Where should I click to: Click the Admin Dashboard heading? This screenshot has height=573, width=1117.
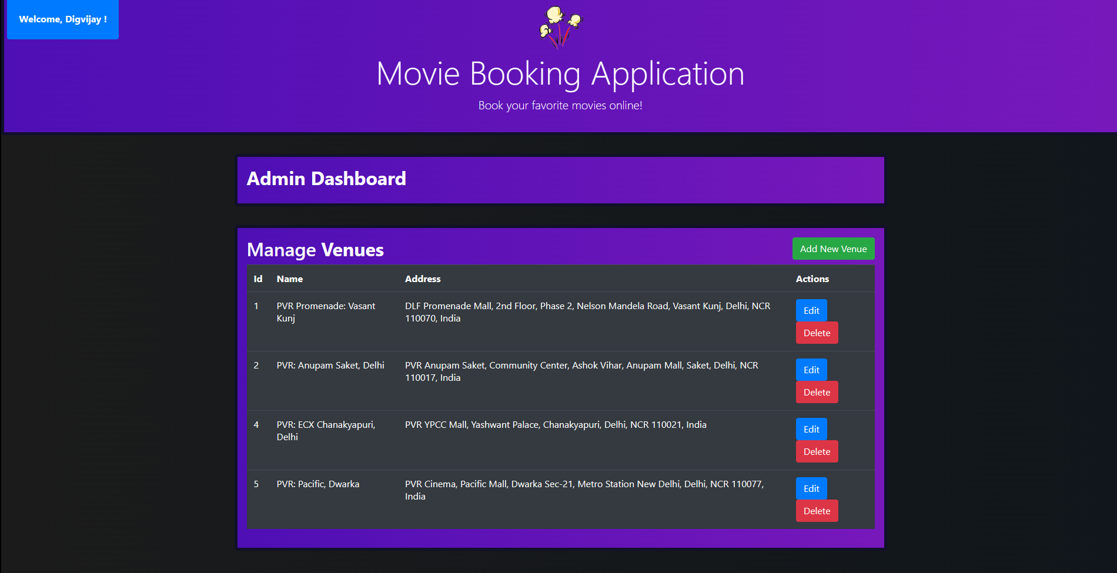[x=326, y=179]
